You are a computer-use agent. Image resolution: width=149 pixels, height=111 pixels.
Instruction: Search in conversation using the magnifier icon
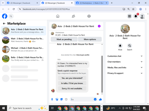[x=130, y=46]
